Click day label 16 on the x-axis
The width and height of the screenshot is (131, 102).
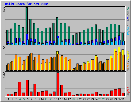point(65,99)
